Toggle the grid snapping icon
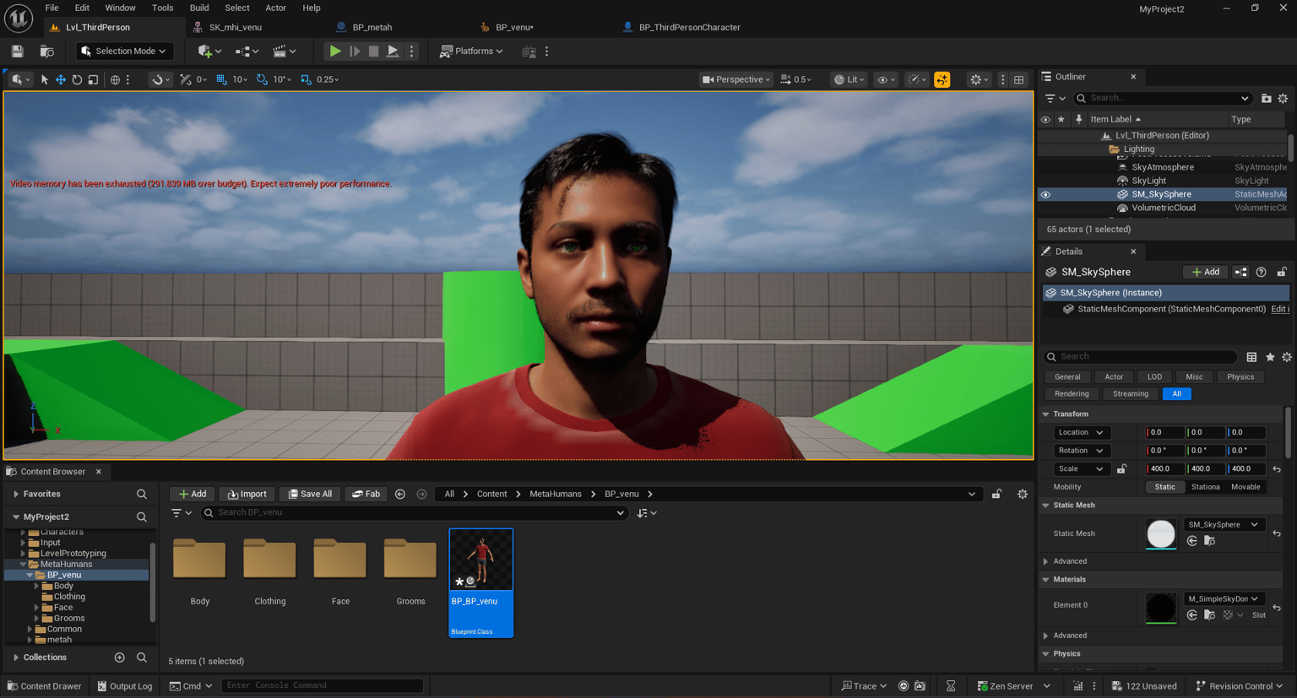 click(221, 79)
